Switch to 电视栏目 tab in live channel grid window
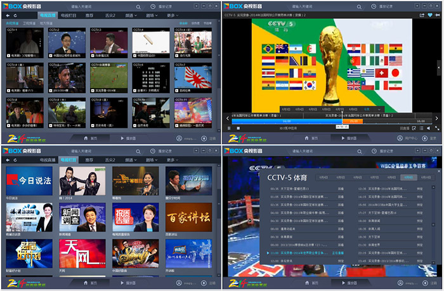The image size is (444, 291). point(69,15)
